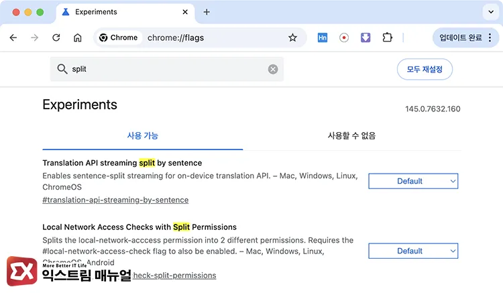Viewport: 503px width, 293px height.
Task: Switch to the 사용할 수 없음 tab
Action: tap(351, 136)
